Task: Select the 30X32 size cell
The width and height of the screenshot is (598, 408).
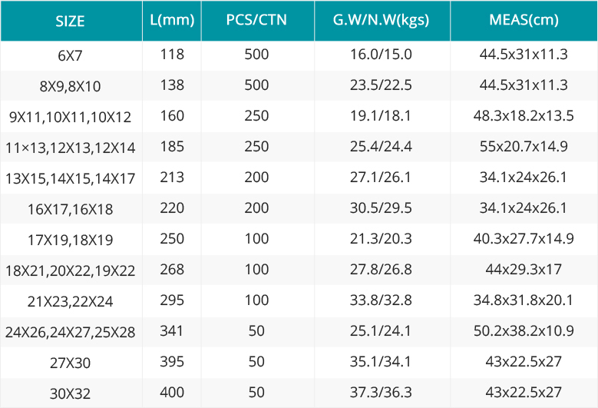Action: click(x=70, y=393)
